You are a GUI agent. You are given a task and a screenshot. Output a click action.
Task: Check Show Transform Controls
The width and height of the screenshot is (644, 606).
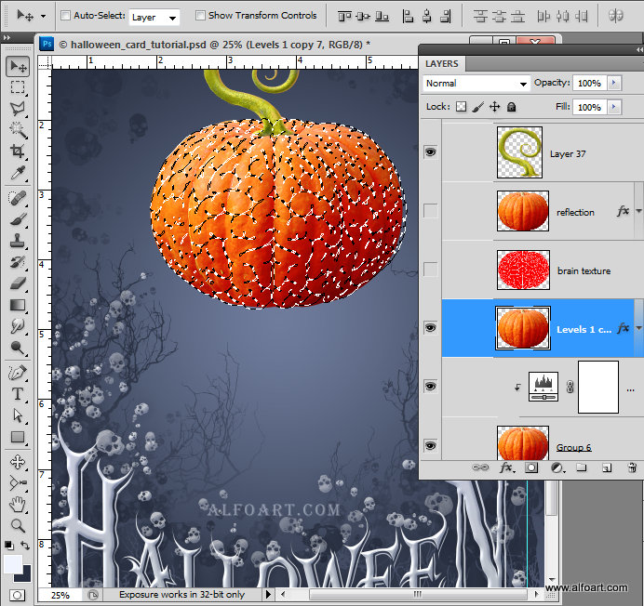click(x=200, y=16)
